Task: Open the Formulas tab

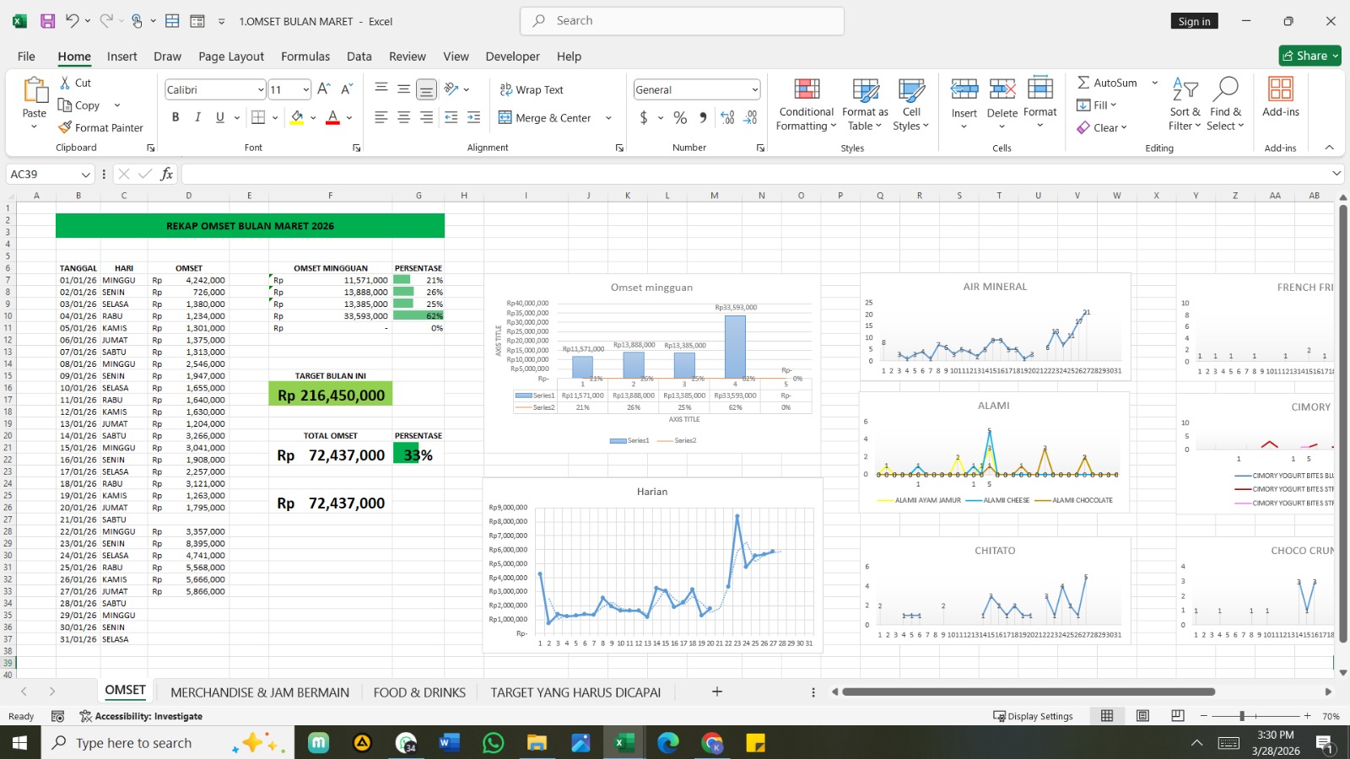Action: (305, 57)
